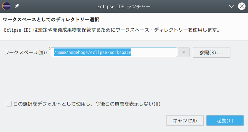Image resolution: width=248 pixels, height=132 pixels.
Task: Click the キャンセル button
Action: (185, 121)
